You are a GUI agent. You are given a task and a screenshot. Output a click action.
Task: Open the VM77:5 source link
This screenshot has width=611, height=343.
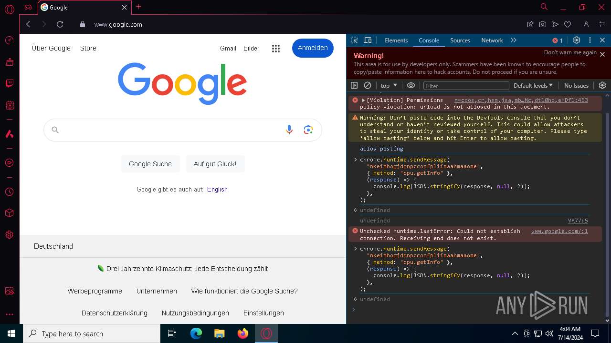pyautogui.click(x=578, y=221)
